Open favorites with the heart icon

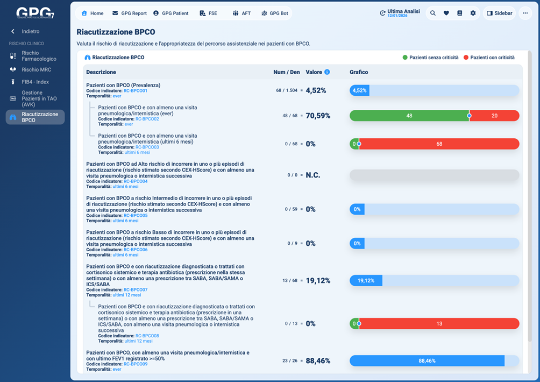446,13
